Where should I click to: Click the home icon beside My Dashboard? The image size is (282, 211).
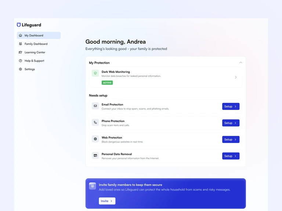click(x=21, y=35)
